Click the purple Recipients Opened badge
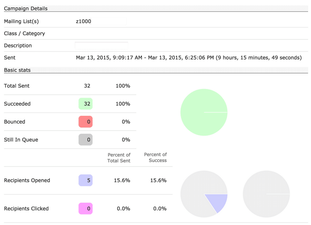Screen dimensions: 311x225 click(86, 180)
